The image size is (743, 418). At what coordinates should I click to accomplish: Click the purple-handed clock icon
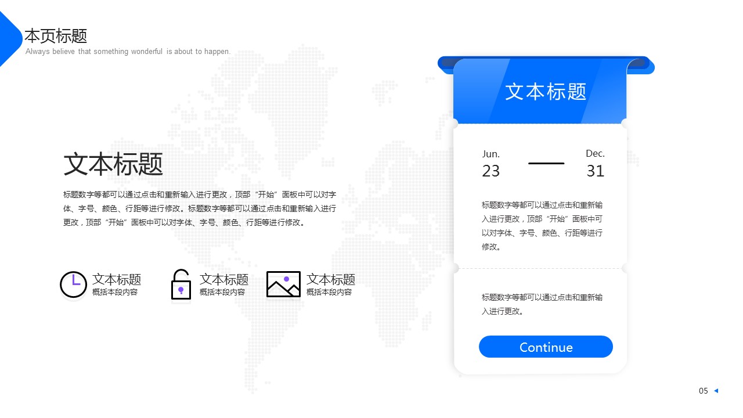pyautogui.click(x=73, y=284)
